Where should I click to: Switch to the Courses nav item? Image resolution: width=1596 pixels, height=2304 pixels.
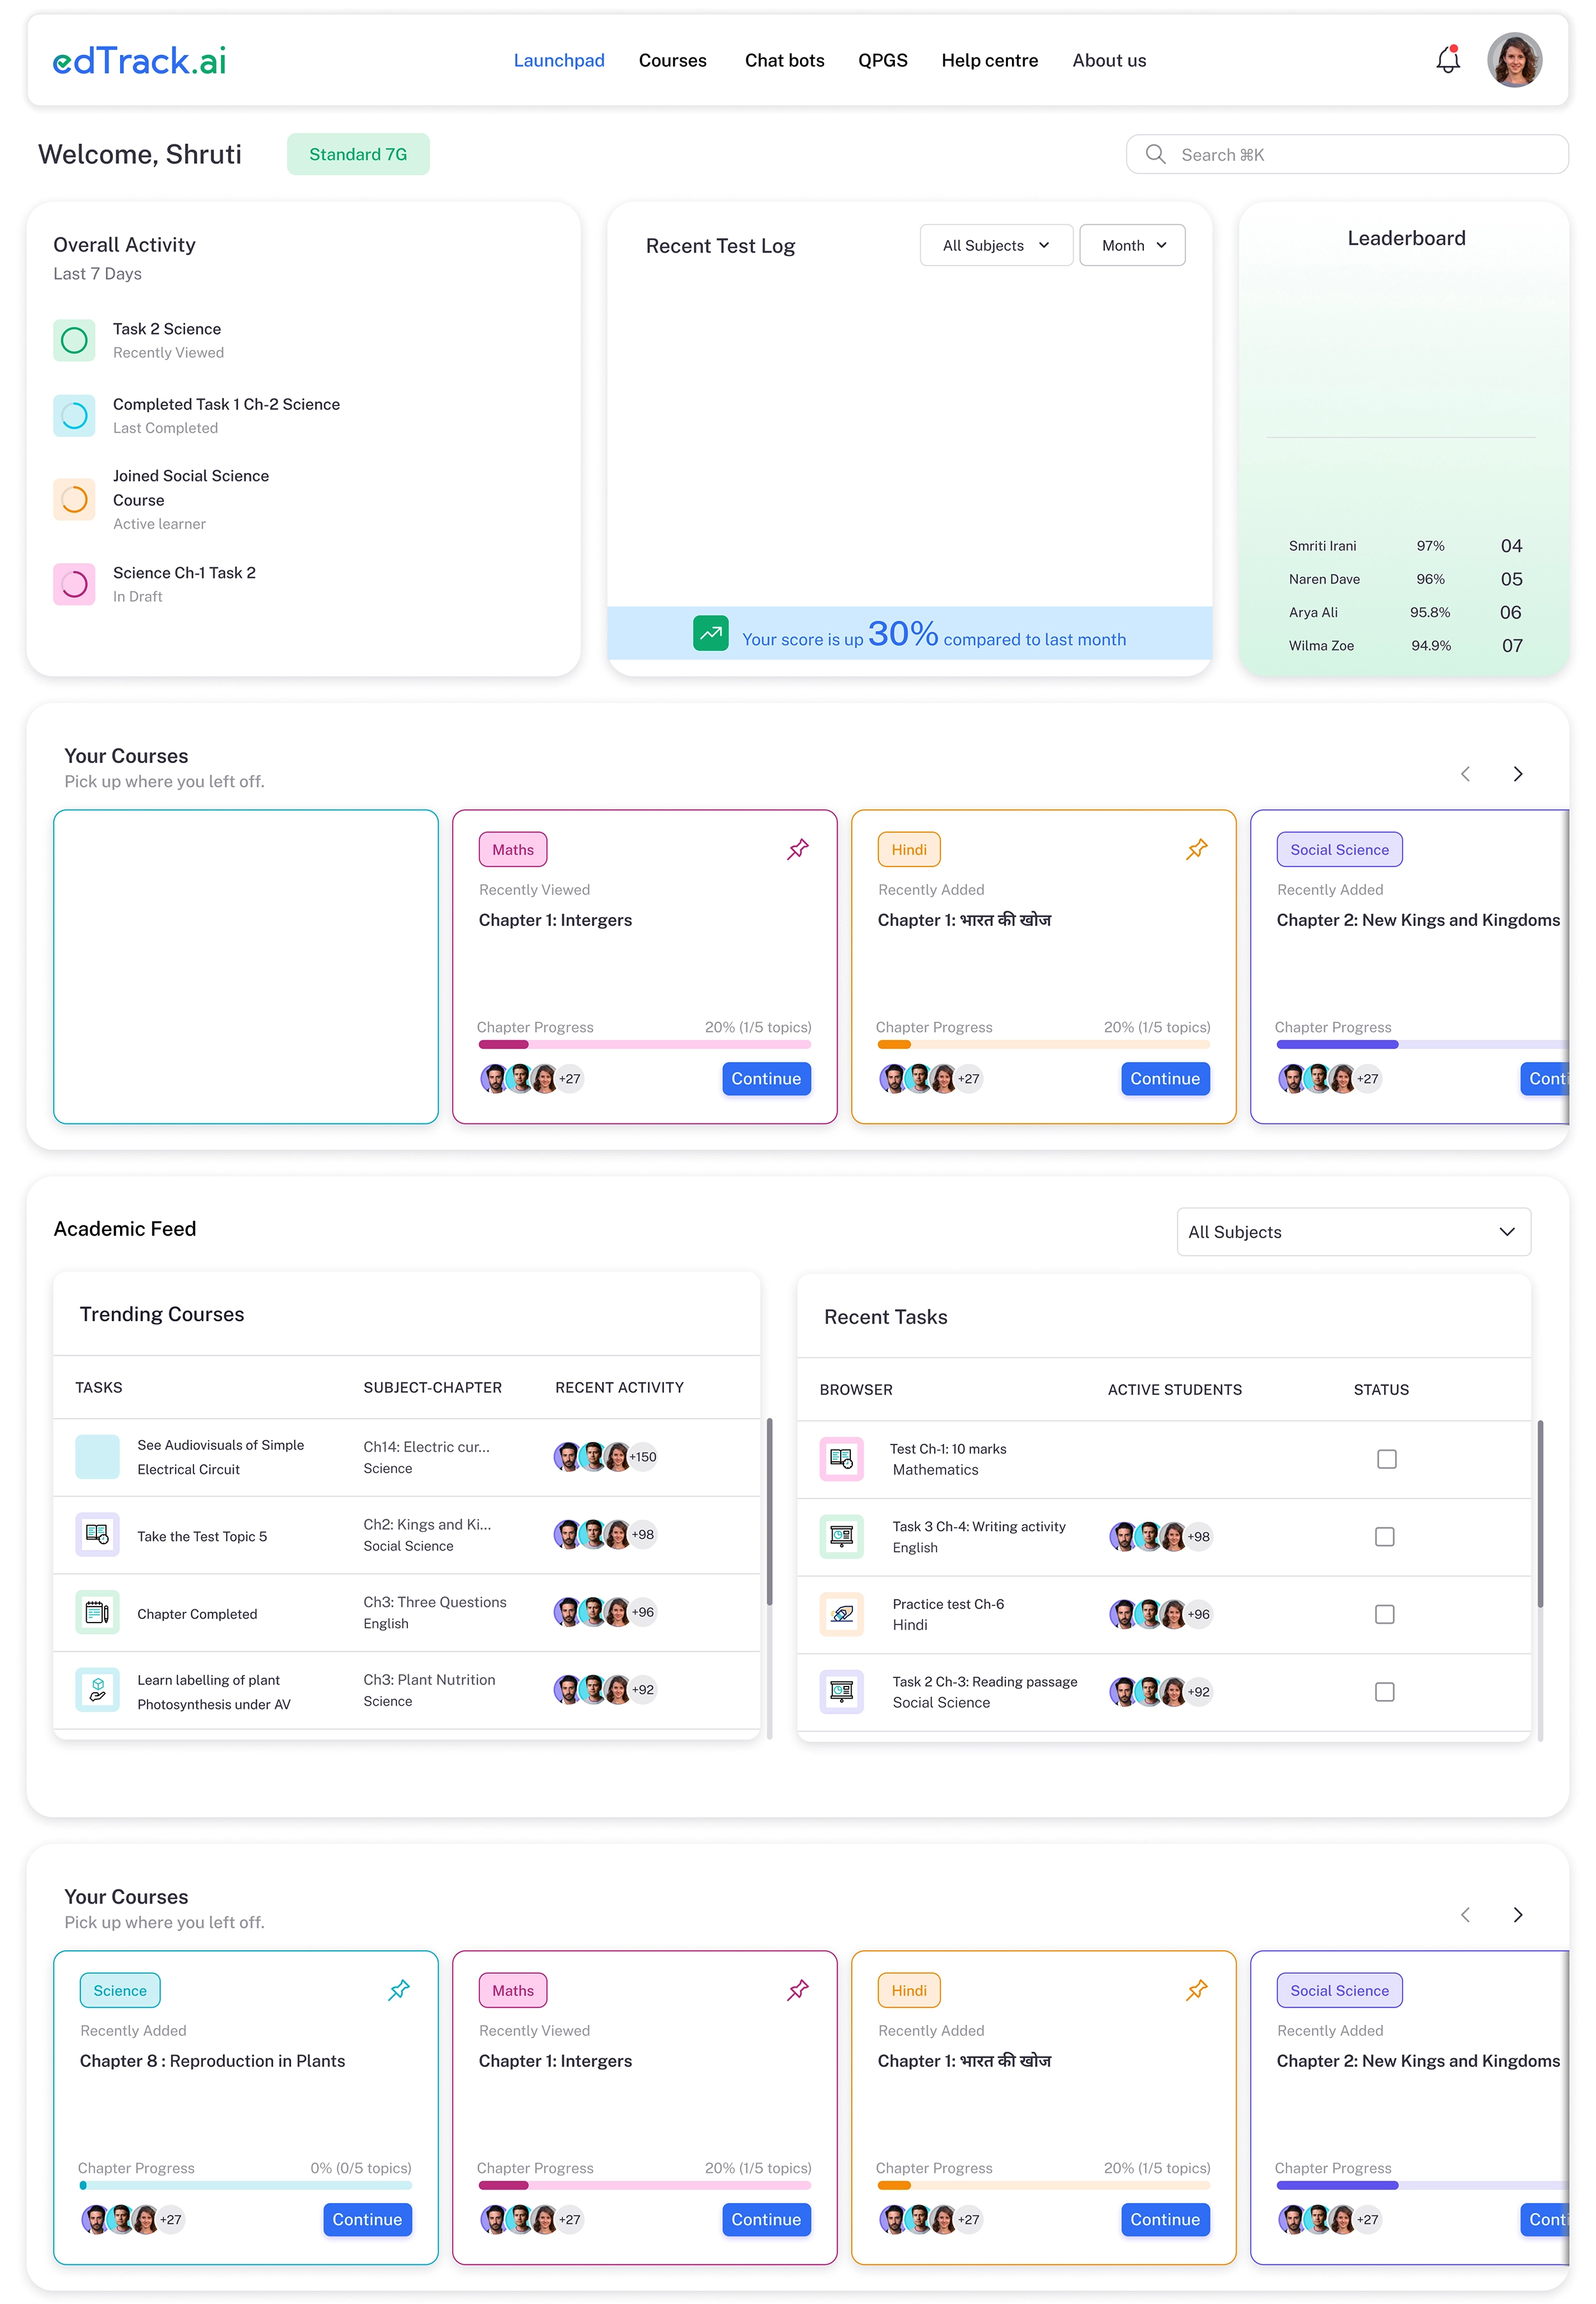pos(672,60)
